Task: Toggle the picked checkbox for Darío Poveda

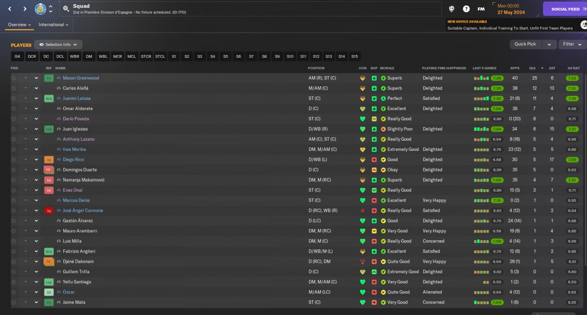Action: pos(14,119)
